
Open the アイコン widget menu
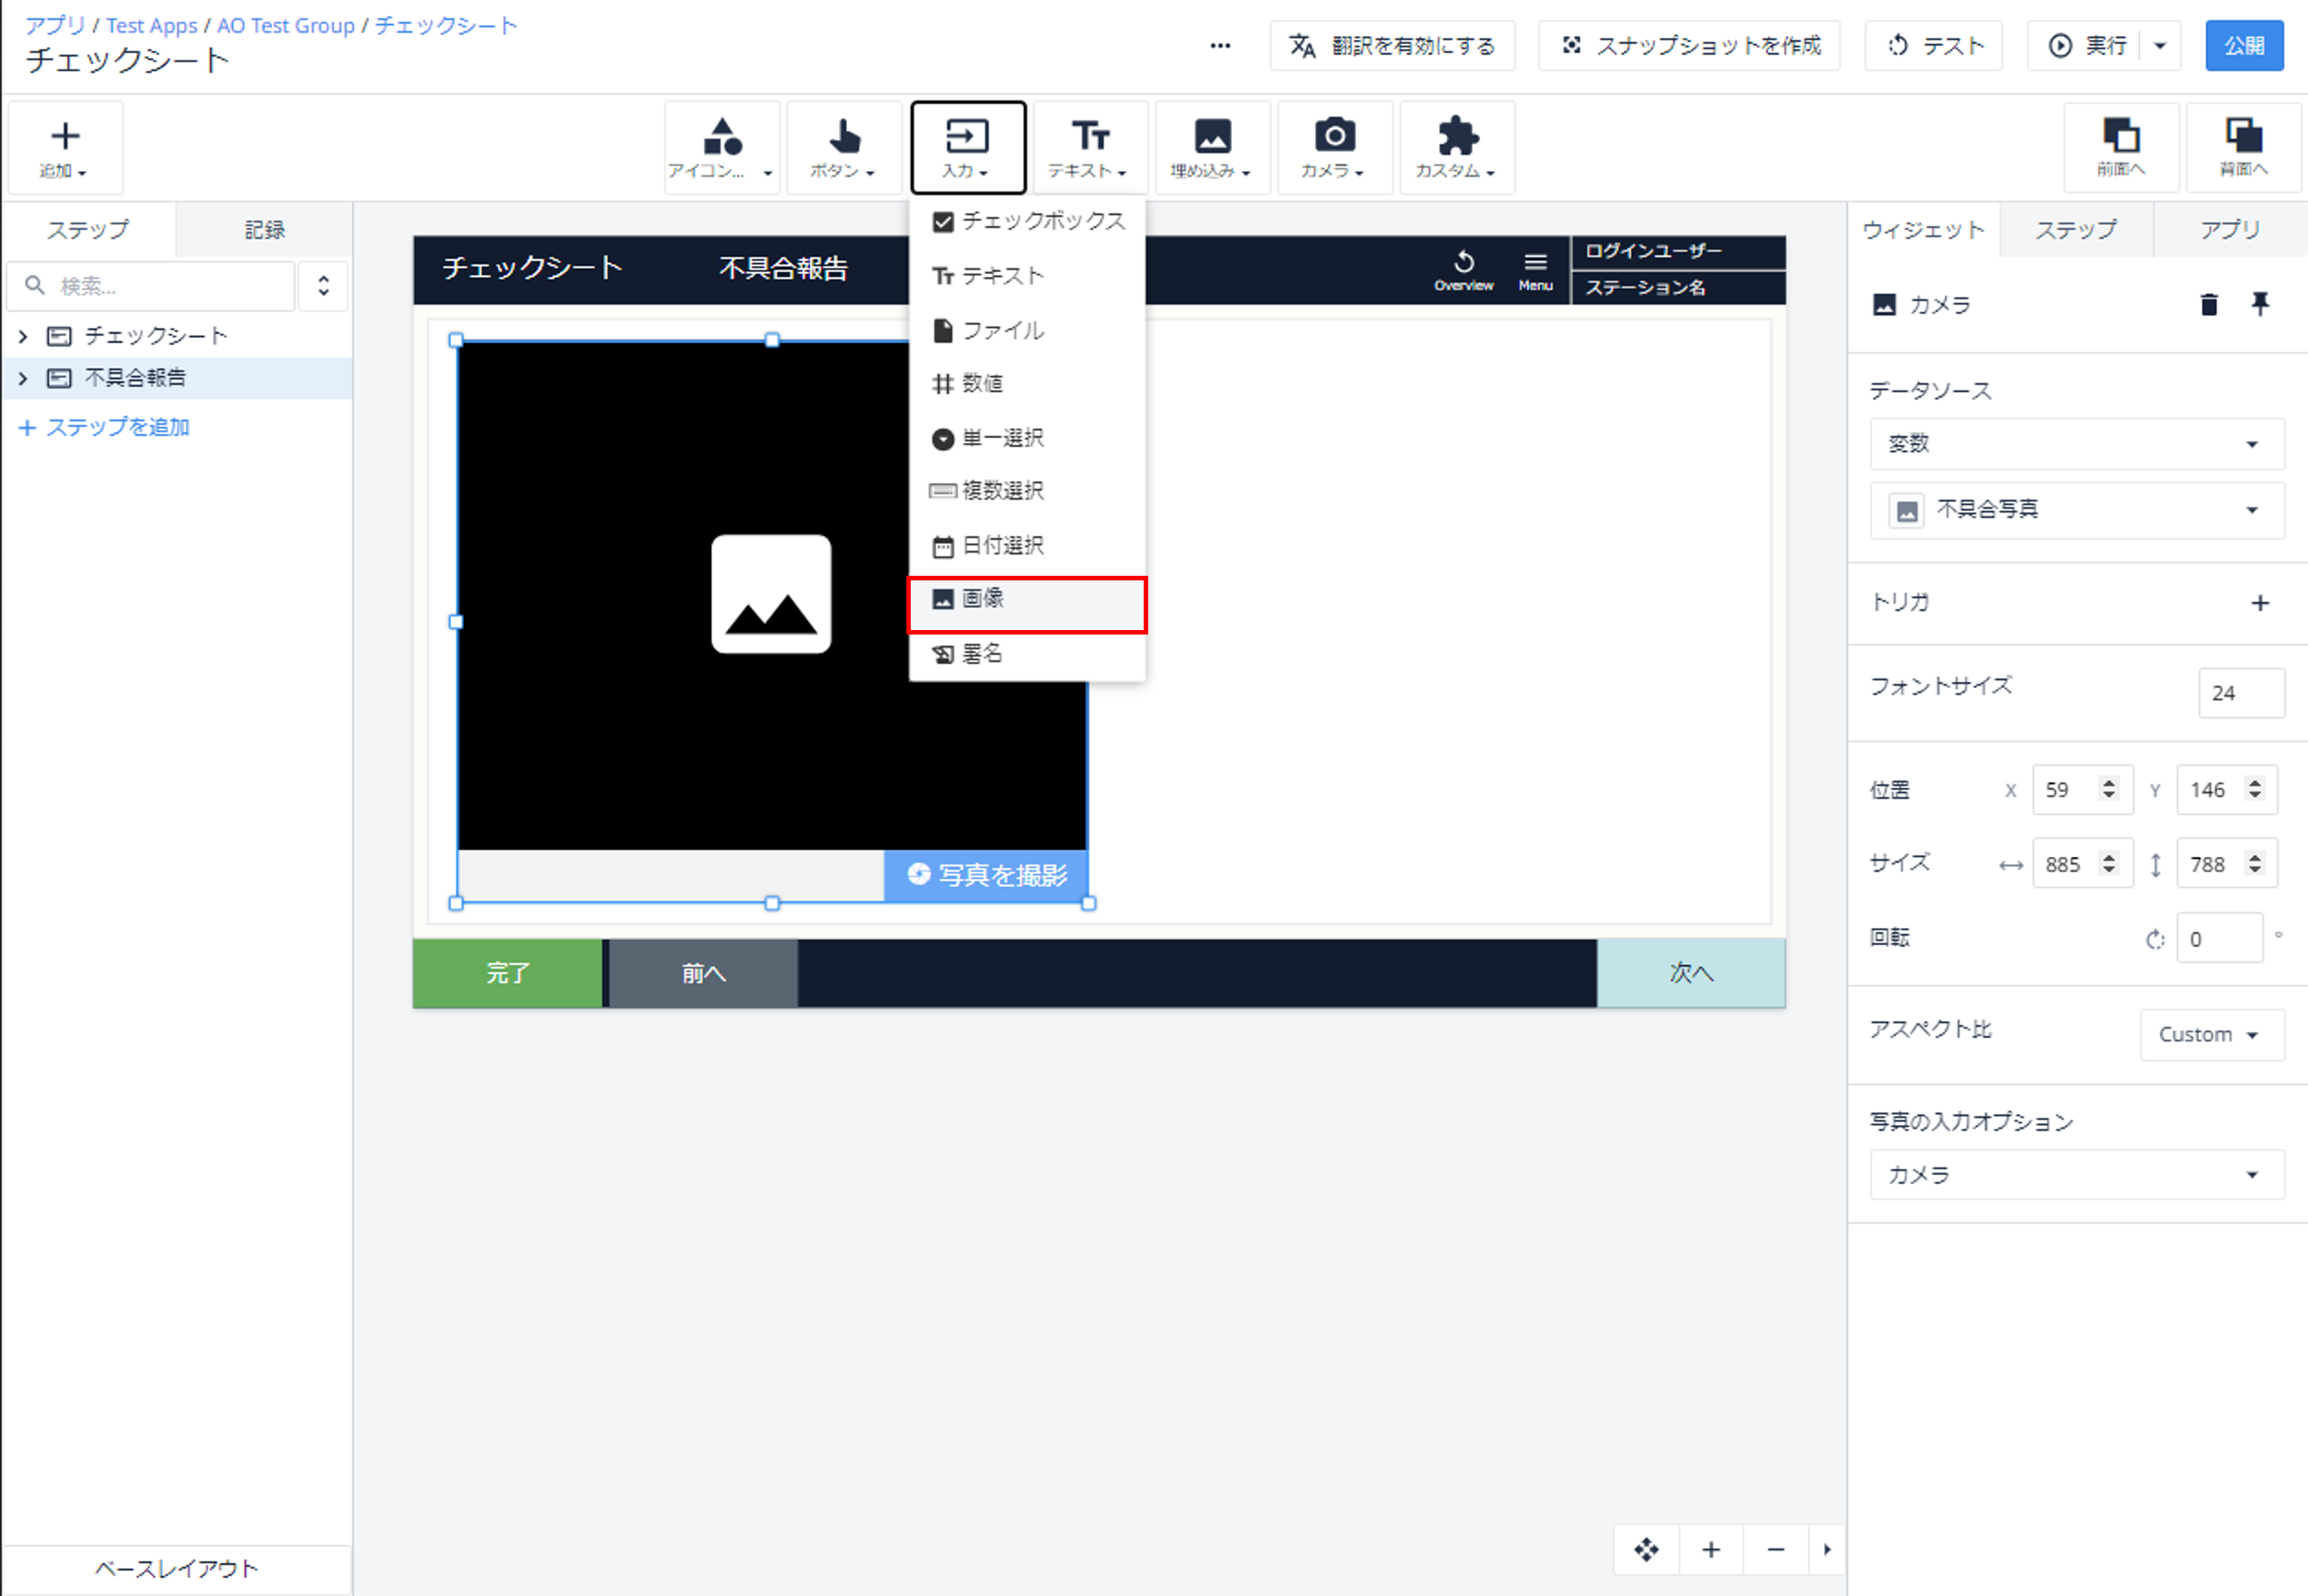(721, 147)
